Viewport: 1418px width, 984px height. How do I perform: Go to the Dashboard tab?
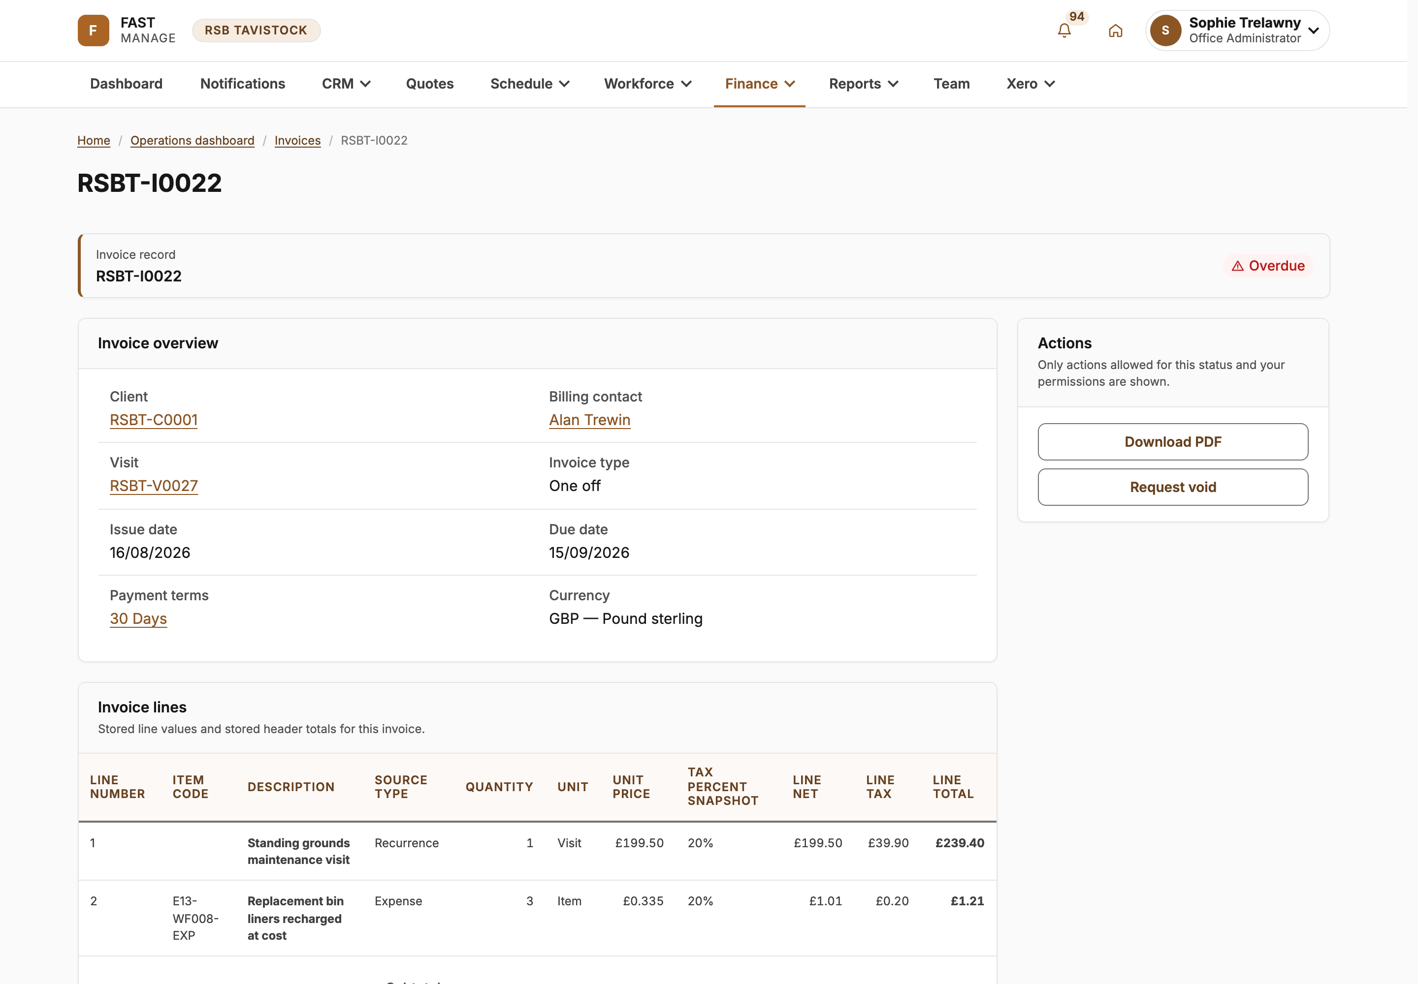(x=127, y=84)
